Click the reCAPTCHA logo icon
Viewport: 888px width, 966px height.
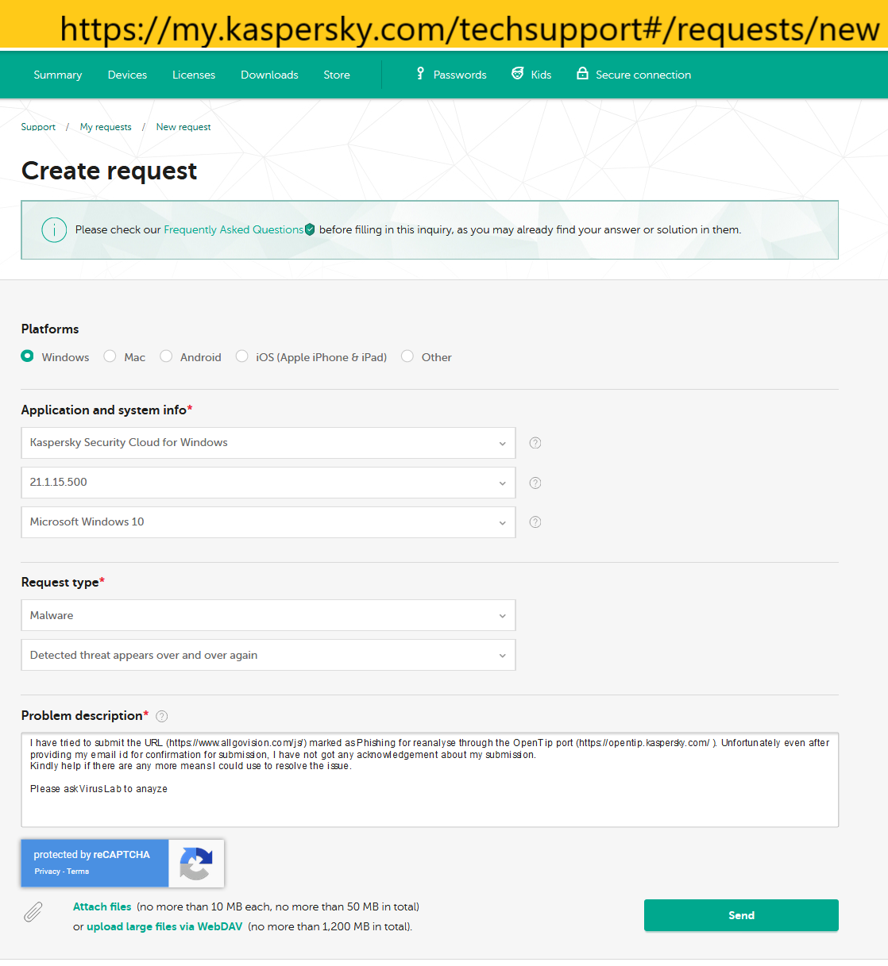pyautogui.click(x=196, y=864)
